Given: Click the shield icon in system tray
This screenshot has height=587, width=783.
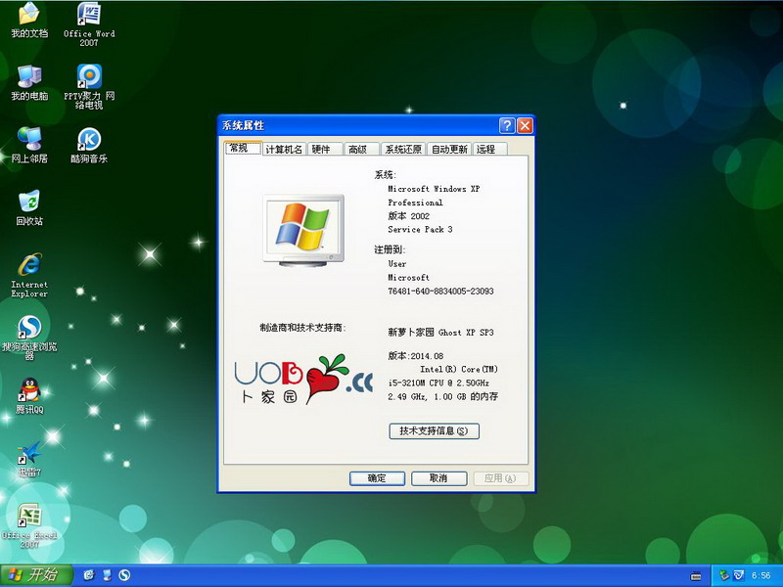Looking at the screenshot, I should [738, 575].
